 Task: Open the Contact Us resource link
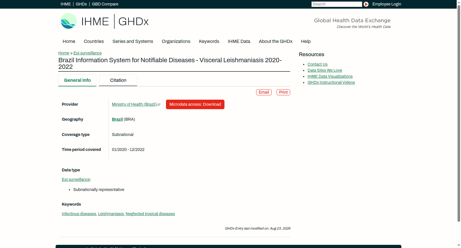click(x=318, y=64)
